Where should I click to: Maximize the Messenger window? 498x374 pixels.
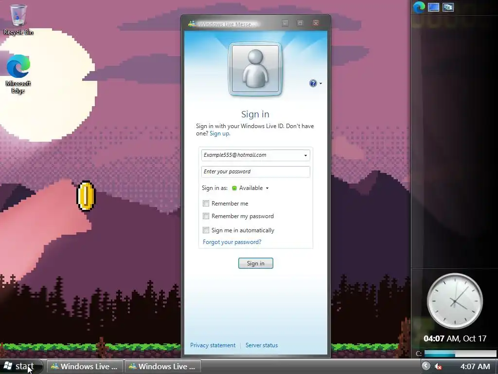tap(300, 23)
